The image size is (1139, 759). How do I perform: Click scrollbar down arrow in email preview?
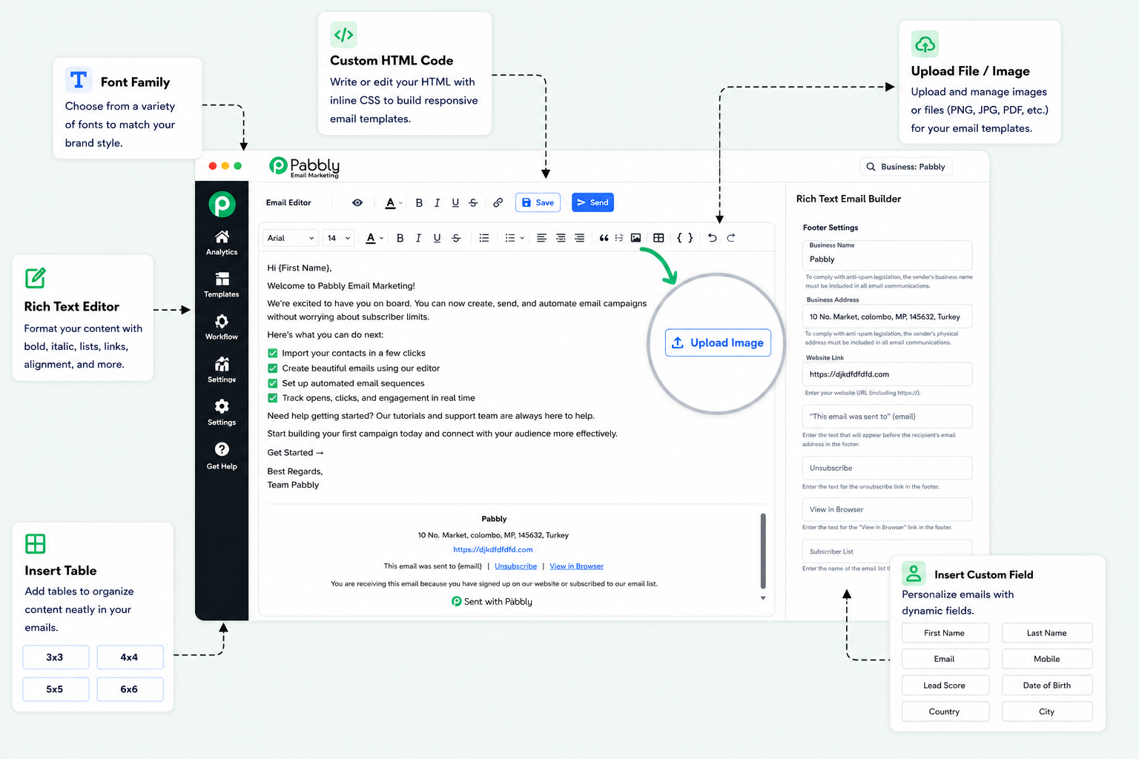click(763, 598)
